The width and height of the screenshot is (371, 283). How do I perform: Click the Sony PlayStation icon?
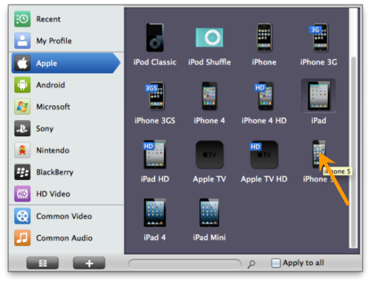22,128
